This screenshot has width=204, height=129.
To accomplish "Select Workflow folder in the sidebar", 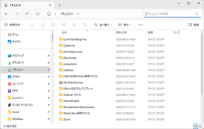I will (x=26, y=119).
